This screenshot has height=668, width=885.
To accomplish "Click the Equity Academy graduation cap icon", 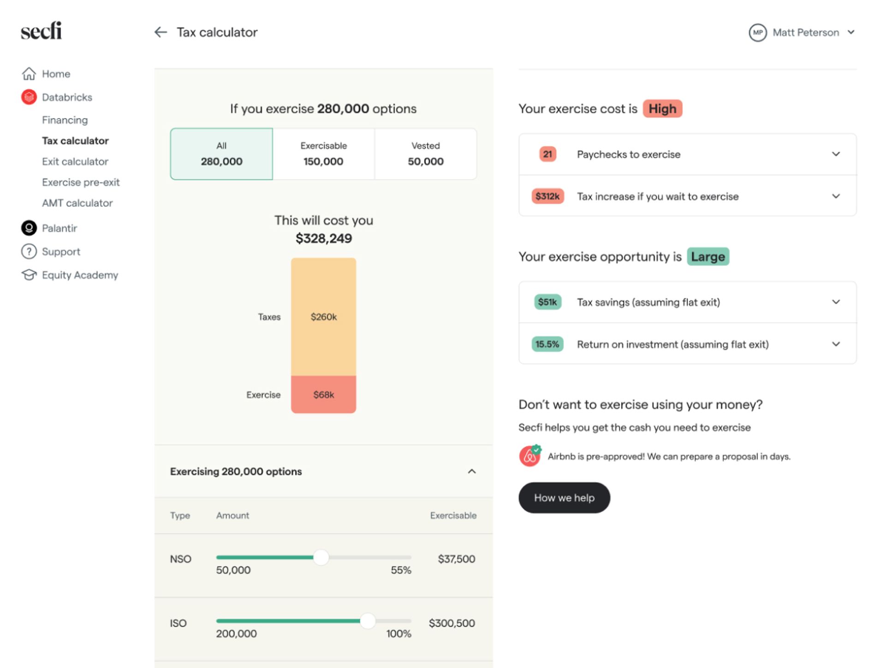I will tap(29, 275).
